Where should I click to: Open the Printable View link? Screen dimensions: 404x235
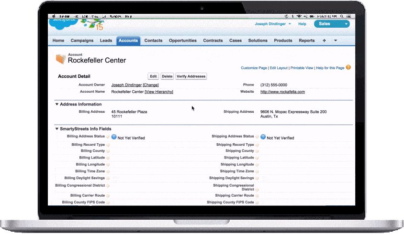point(302,68)
